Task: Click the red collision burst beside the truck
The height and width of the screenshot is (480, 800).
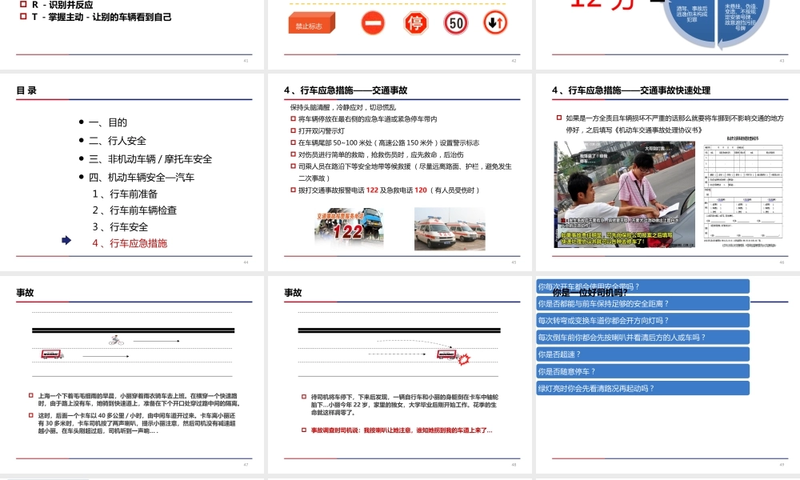Action: (464, 360)
